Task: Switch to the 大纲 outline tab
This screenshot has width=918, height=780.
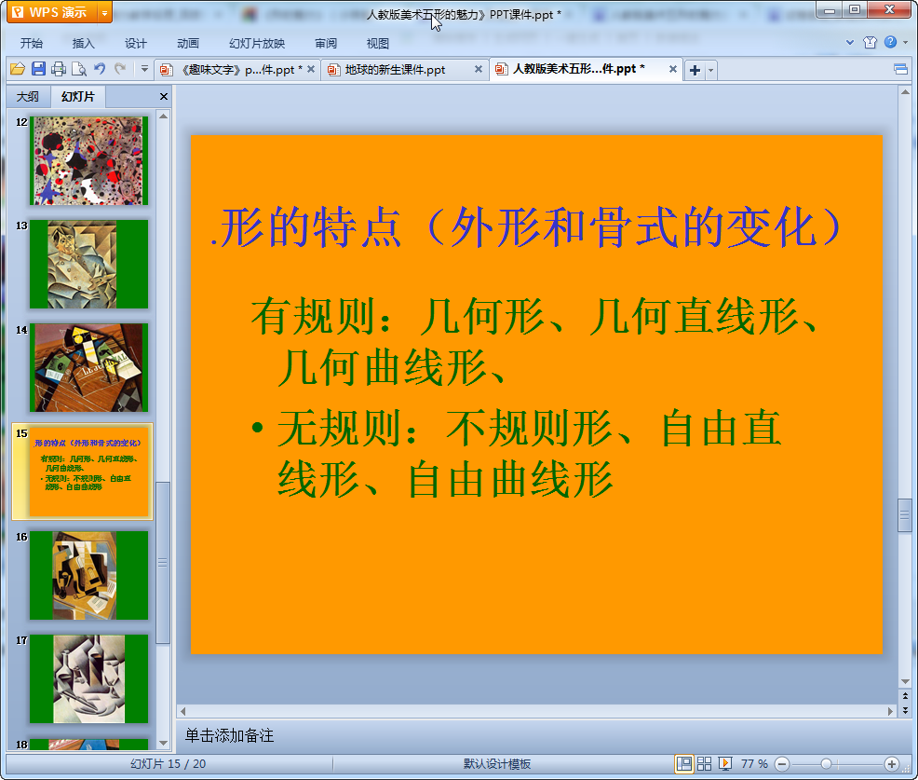Action: (x=28, y=97)
